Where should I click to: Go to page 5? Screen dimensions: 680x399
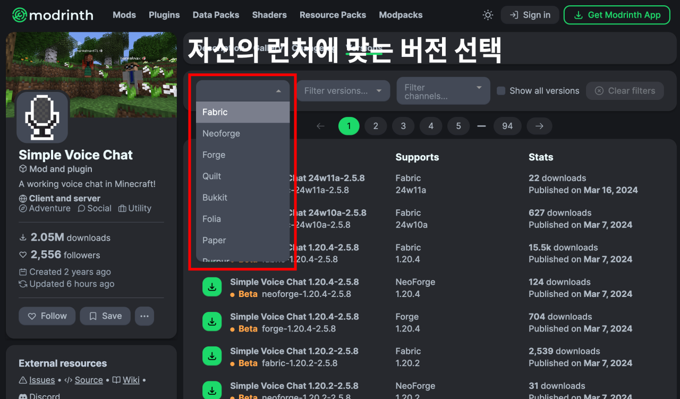coord(458,126)
